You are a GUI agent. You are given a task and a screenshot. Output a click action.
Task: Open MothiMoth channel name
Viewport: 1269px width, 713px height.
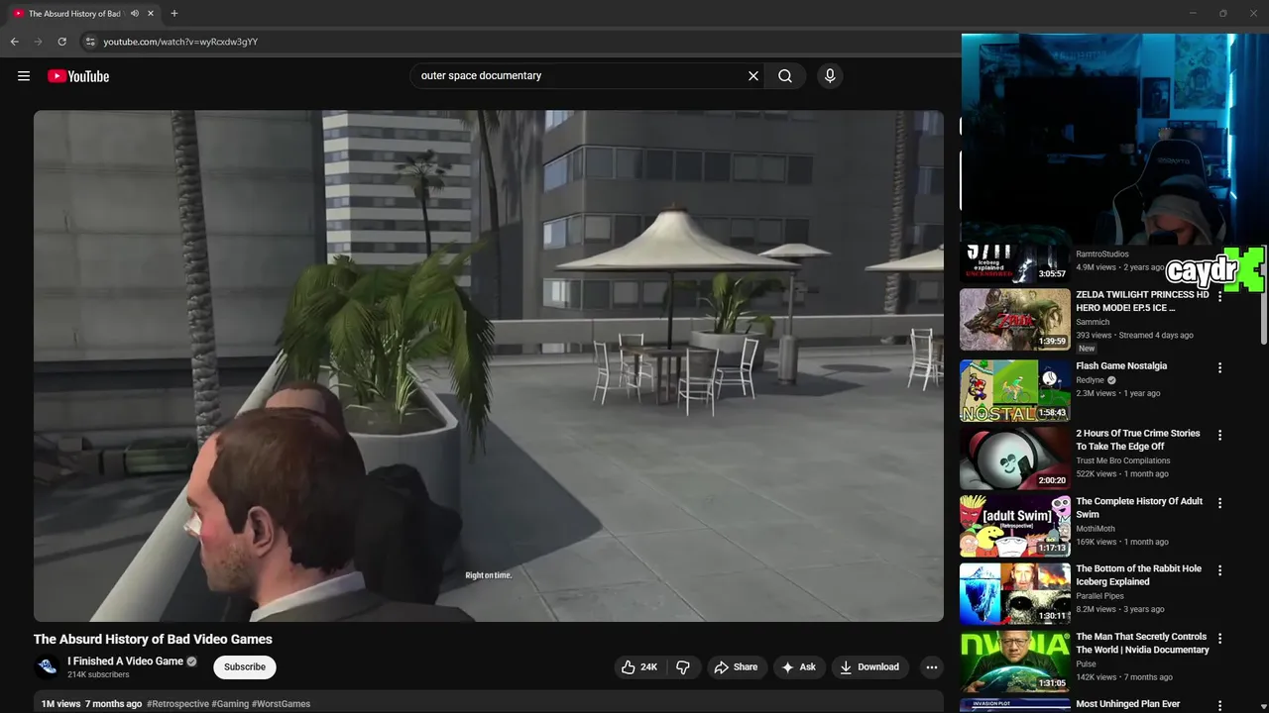1096,529
